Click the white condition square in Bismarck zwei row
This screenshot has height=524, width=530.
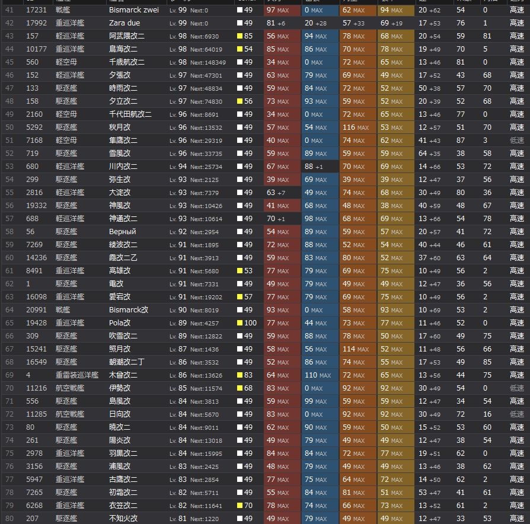pyautogui.click(x=240, y=10)
